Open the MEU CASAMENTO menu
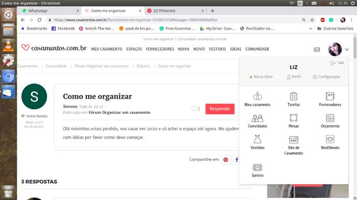 click(x=107, y=49)
